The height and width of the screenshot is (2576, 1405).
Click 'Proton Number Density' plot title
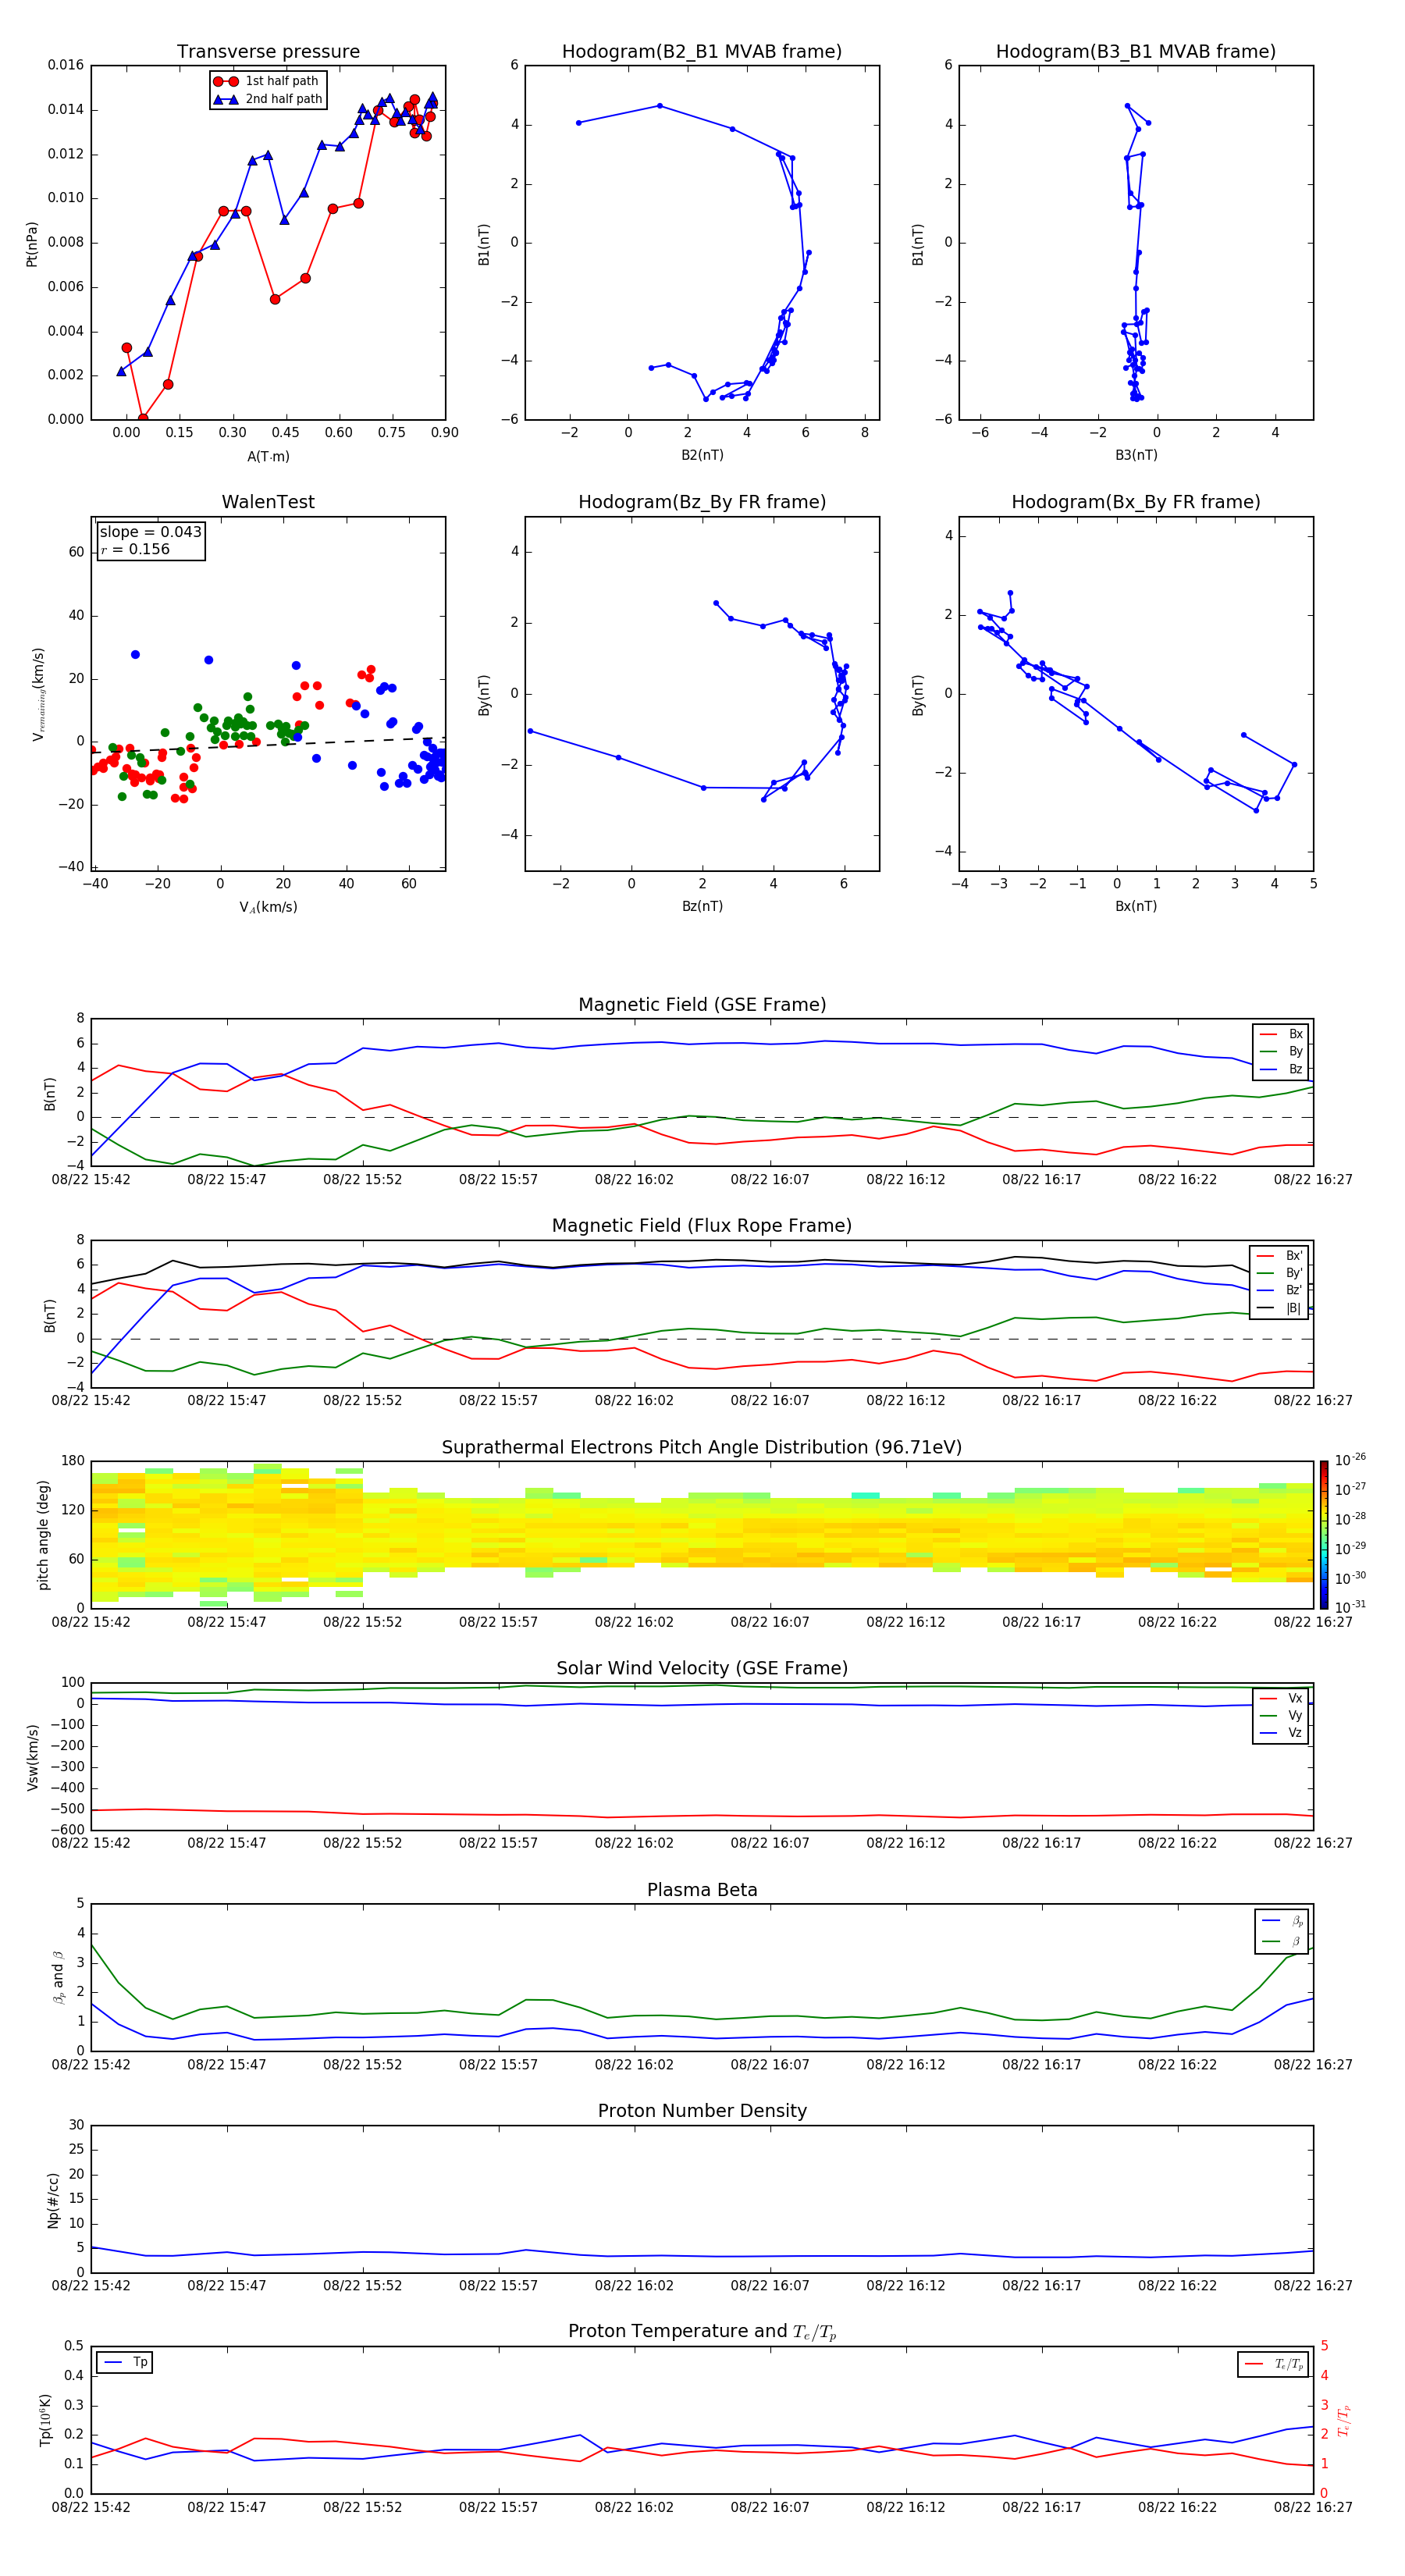702,2111
